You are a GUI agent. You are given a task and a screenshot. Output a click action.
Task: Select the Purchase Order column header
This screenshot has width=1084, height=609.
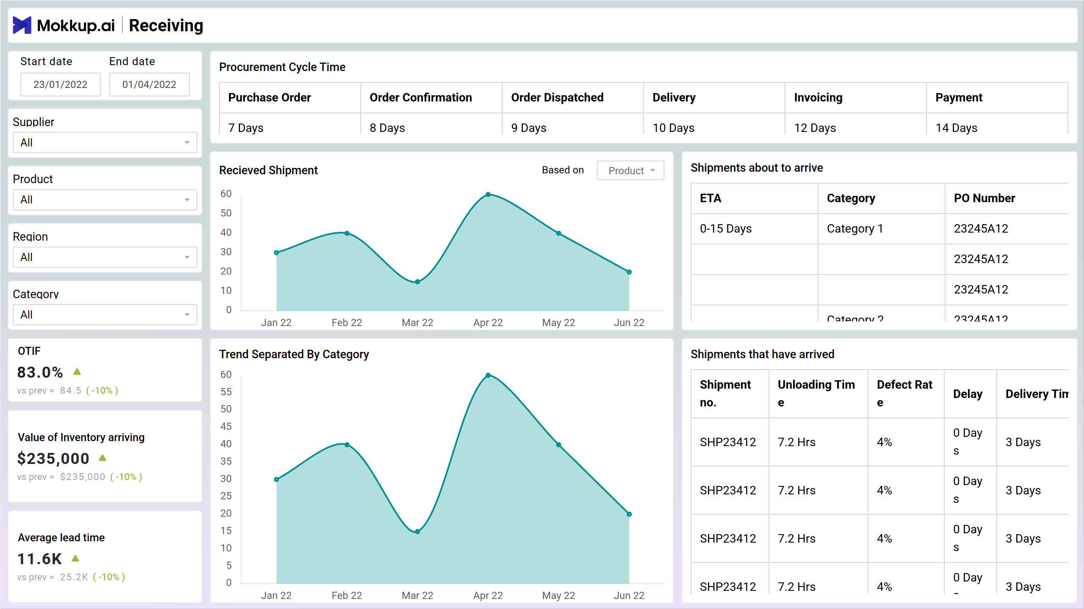(290, 98)
